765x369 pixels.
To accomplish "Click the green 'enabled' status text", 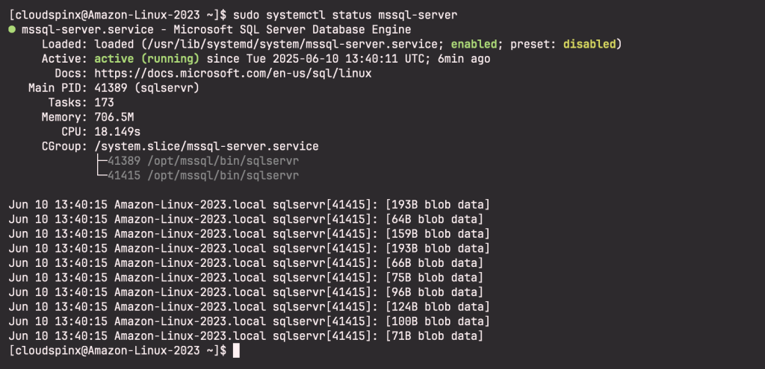I will tap(474, 44).
